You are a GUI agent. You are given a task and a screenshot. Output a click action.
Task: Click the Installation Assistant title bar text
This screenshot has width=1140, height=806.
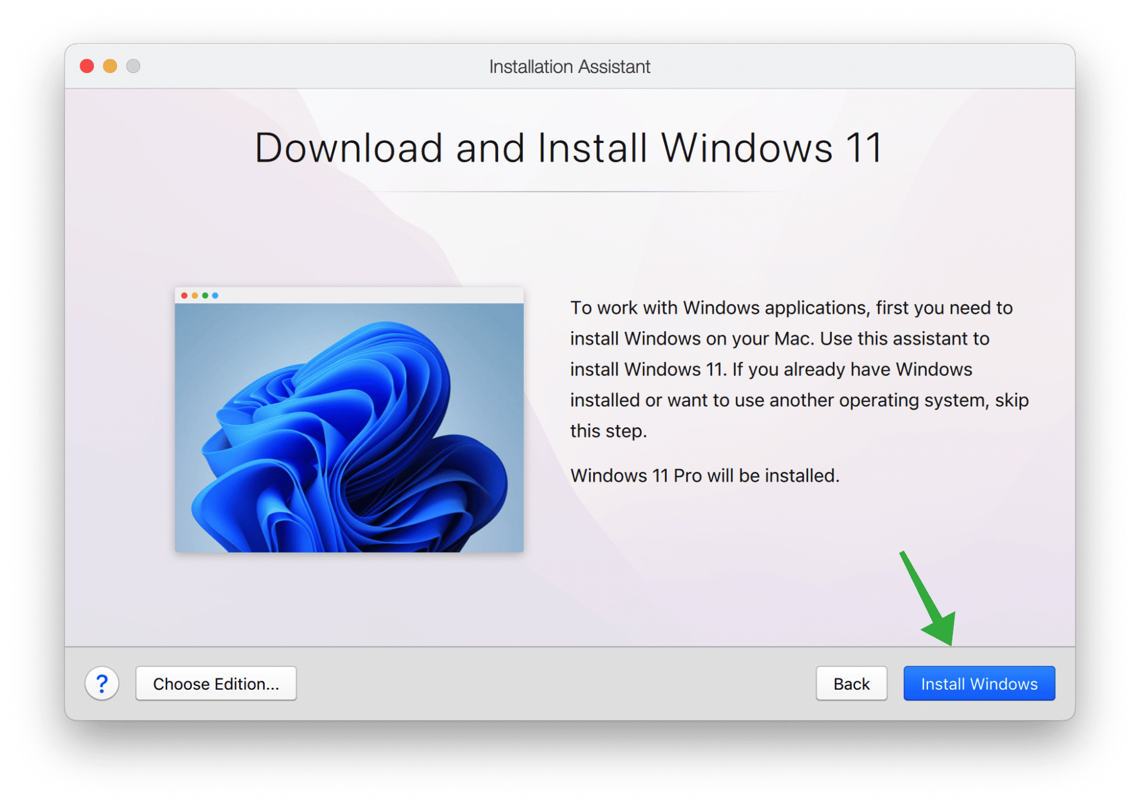[x=569, y=66]
